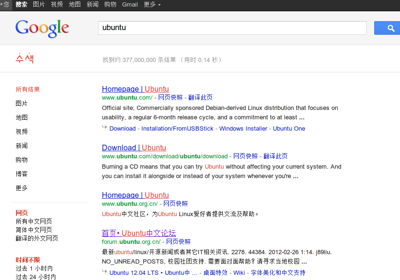
Task: Choose 简体中文网页 filter
Action: pos(34,230)
